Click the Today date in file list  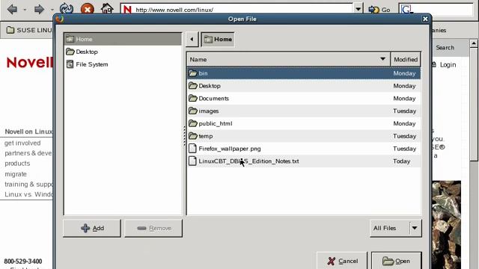tap(401, 161)
